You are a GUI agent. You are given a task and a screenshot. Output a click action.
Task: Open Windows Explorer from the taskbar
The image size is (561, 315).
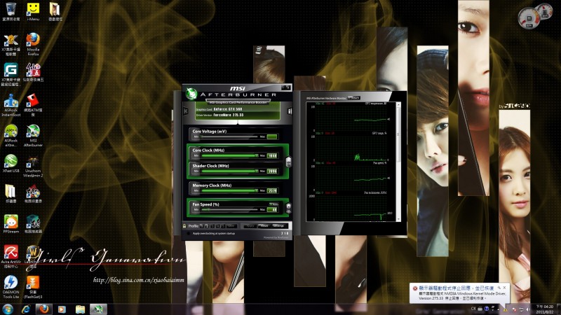pyautogui.click(x=80, y=309)
